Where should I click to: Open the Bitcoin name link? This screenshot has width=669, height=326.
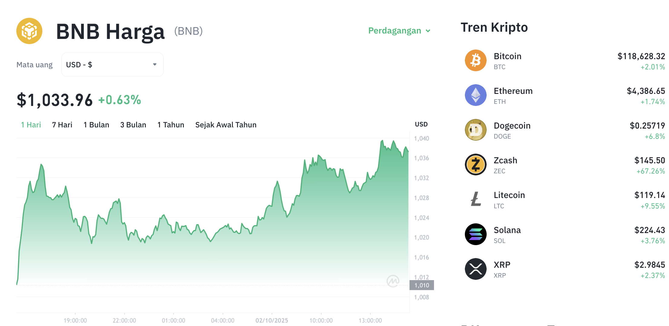507,56
